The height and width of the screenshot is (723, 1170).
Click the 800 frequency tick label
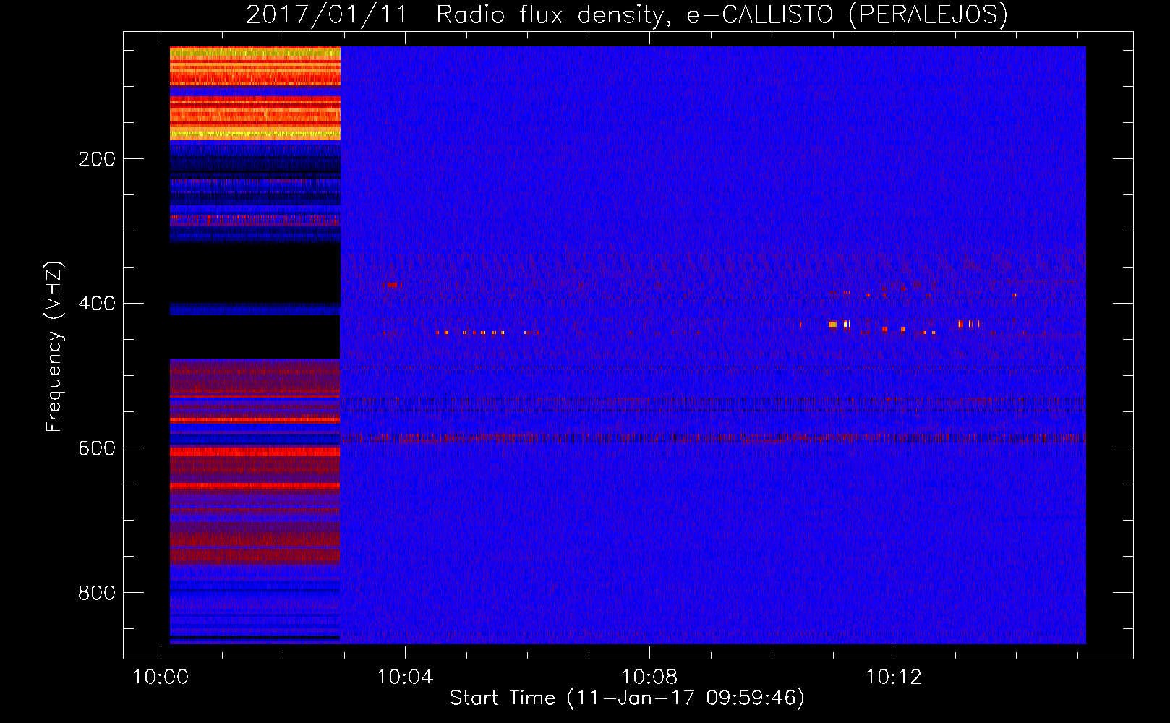point(97,593)
